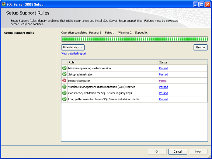
Task: Collapse the rule list with Hide details
Action: pyautogui.click(x=73, y=47)
